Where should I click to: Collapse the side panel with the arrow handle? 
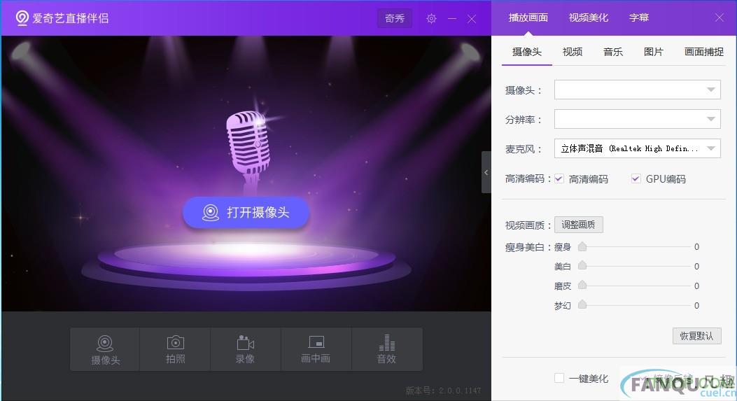pyautogui.click(x=486, y=172)
